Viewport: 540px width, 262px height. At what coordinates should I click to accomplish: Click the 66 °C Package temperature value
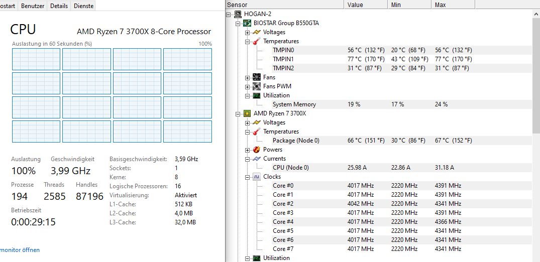point(366,141)
